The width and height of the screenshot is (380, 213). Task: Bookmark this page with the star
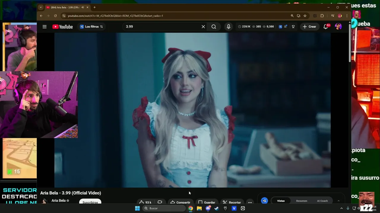(x=305, y=16)
